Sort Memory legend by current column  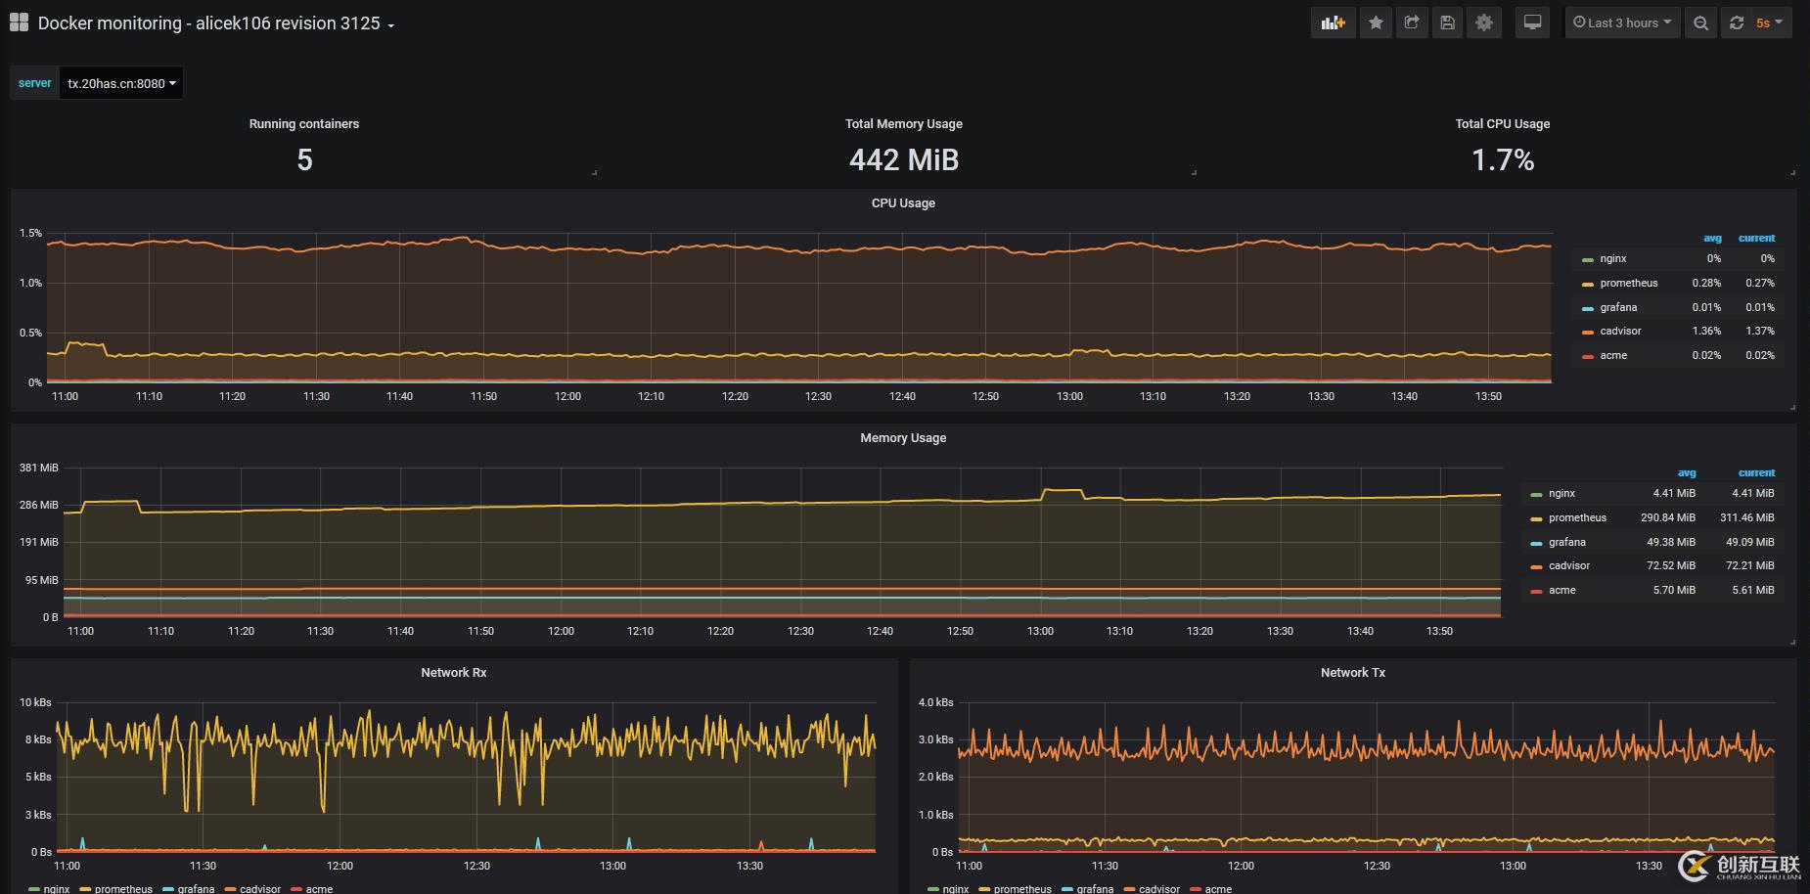click(x=1756, y=473)
